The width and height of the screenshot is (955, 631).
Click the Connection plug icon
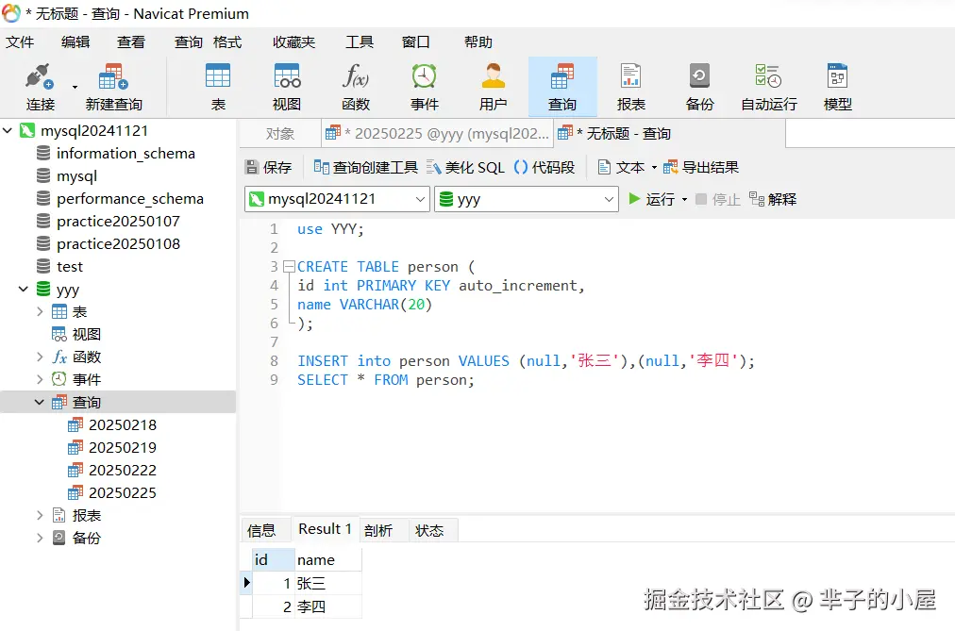coord(41,77)
